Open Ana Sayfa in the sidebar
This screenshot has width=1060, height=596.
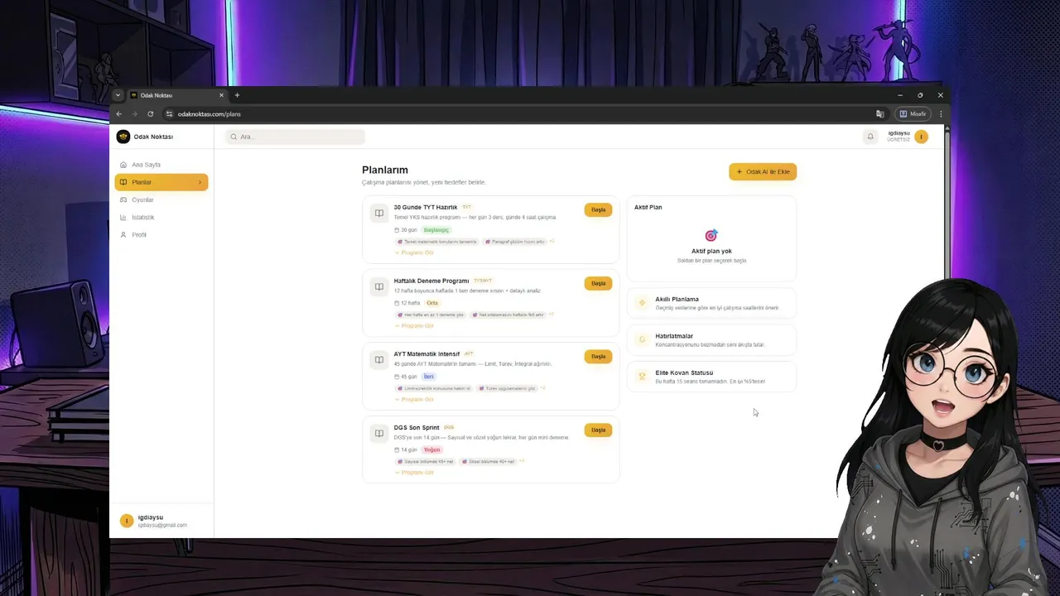161,165
